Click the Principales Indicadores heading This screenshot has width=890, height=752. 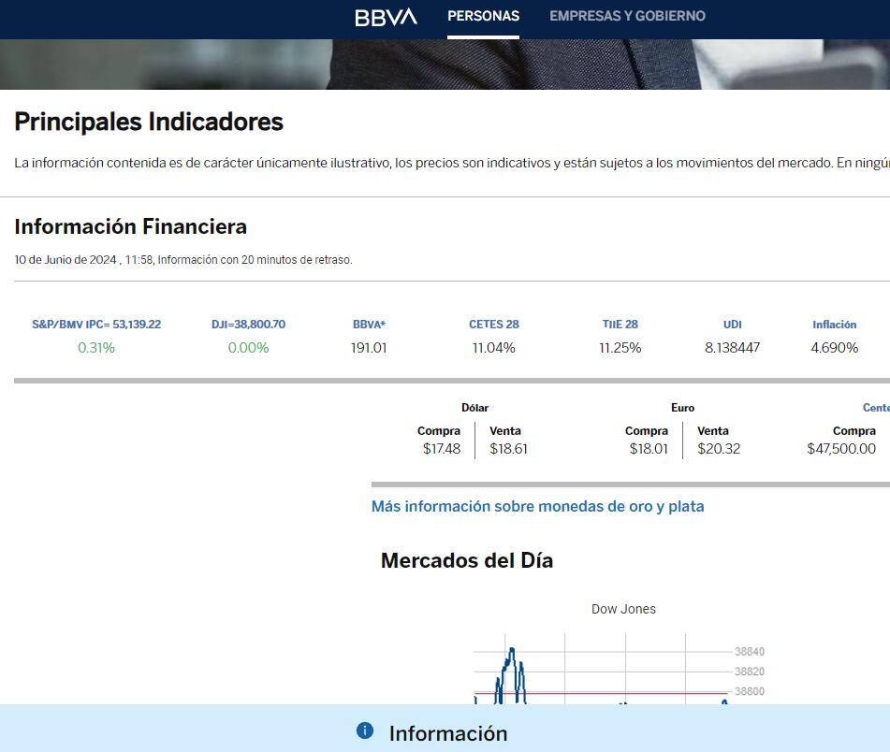coord(147,122)
